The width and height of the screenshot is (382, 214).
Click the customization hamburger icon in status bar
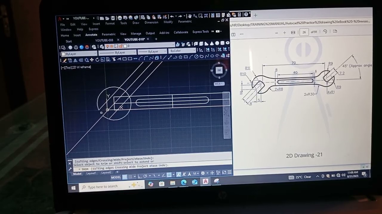coord(229,172)
